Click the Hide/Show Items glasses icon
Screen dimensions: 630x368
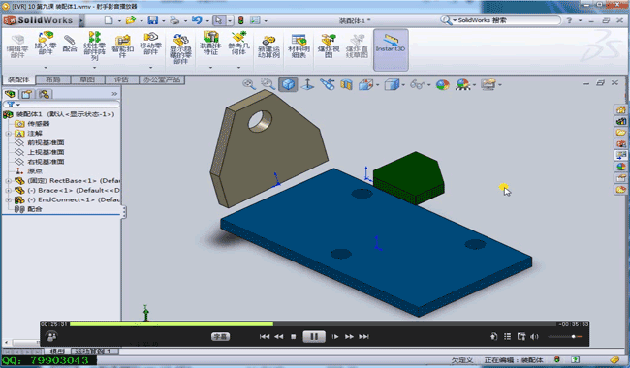[x=418, y=84]
